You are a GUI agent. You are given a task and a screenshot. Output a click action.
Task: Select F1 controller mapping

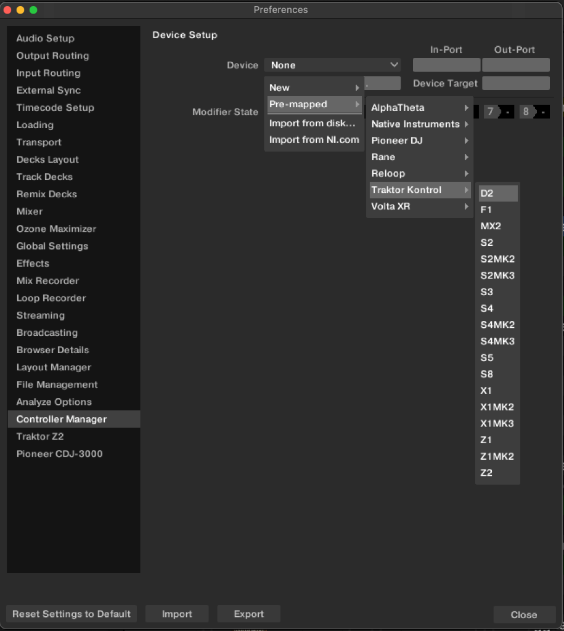(x=498, y=210)
